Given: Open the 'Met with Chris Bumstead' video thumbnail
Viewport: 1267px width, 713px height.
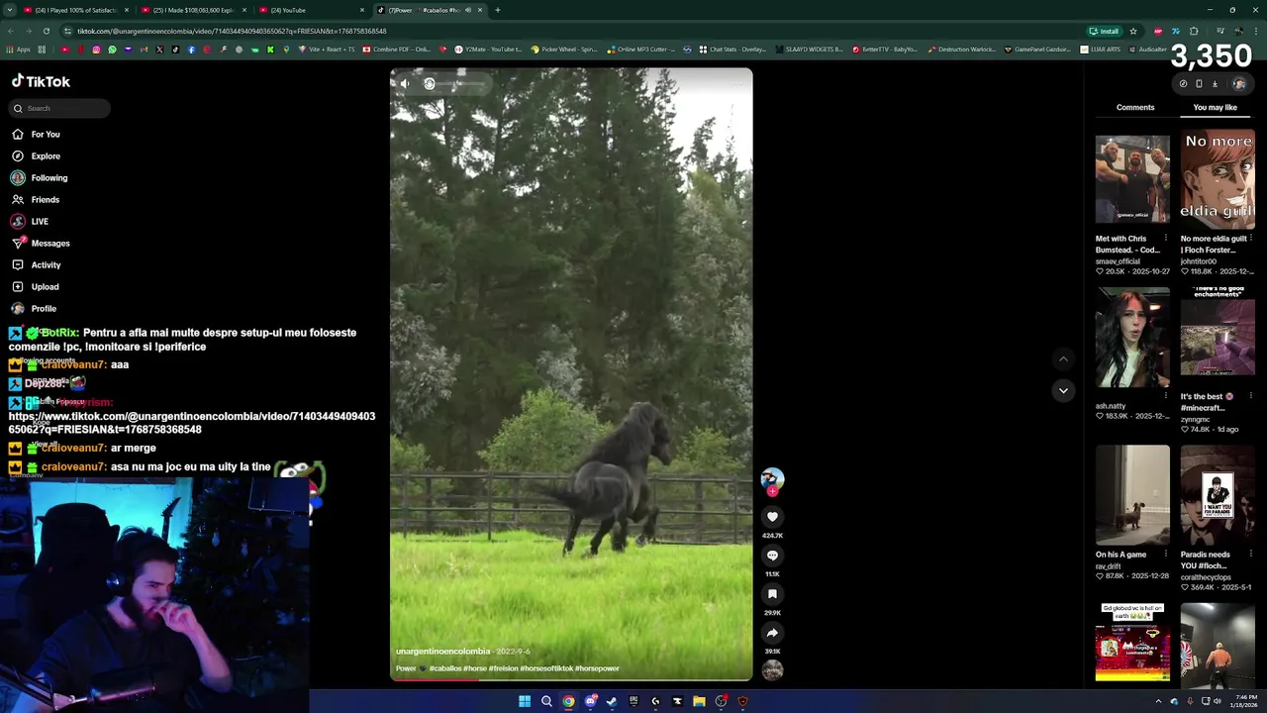Looking at the screenshot, I should 1132,178.
